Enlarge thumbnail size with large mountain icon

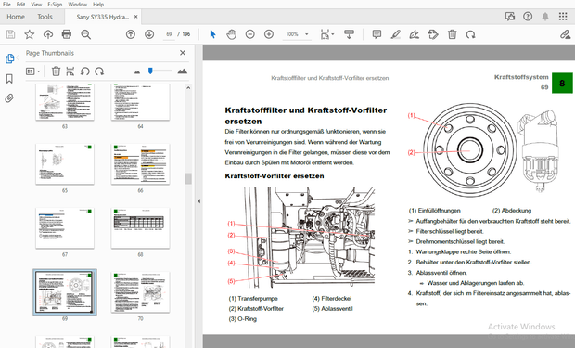tap(183, 71)
